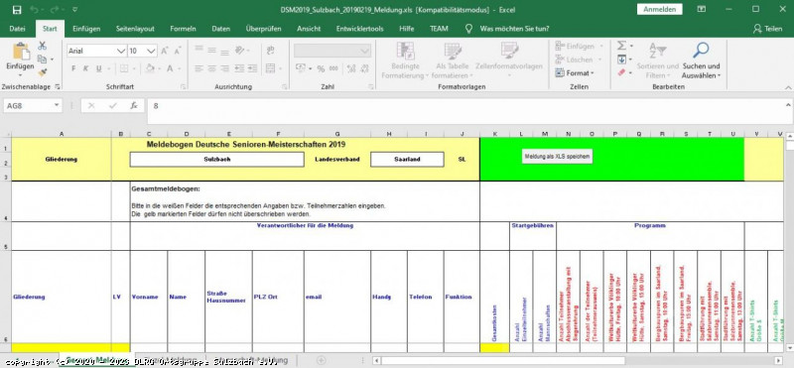This screenshot has width=794, height=368.
Task: Toggle bold formatting with the F icon
Action: click(x=73, y=68)
